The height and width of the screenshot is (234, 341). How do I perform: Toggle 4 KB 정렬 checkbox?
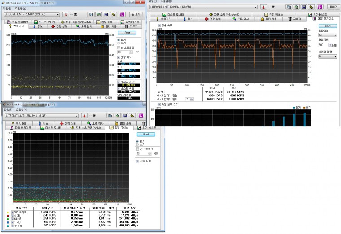(137, 161)
